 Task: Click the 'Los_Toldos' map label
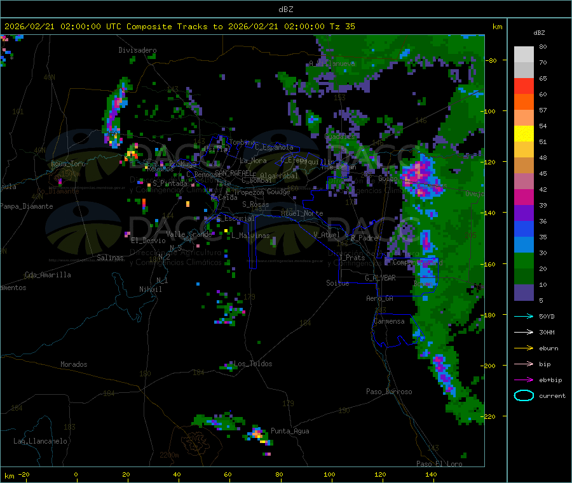pyautogui.click(x=253, y=364)
